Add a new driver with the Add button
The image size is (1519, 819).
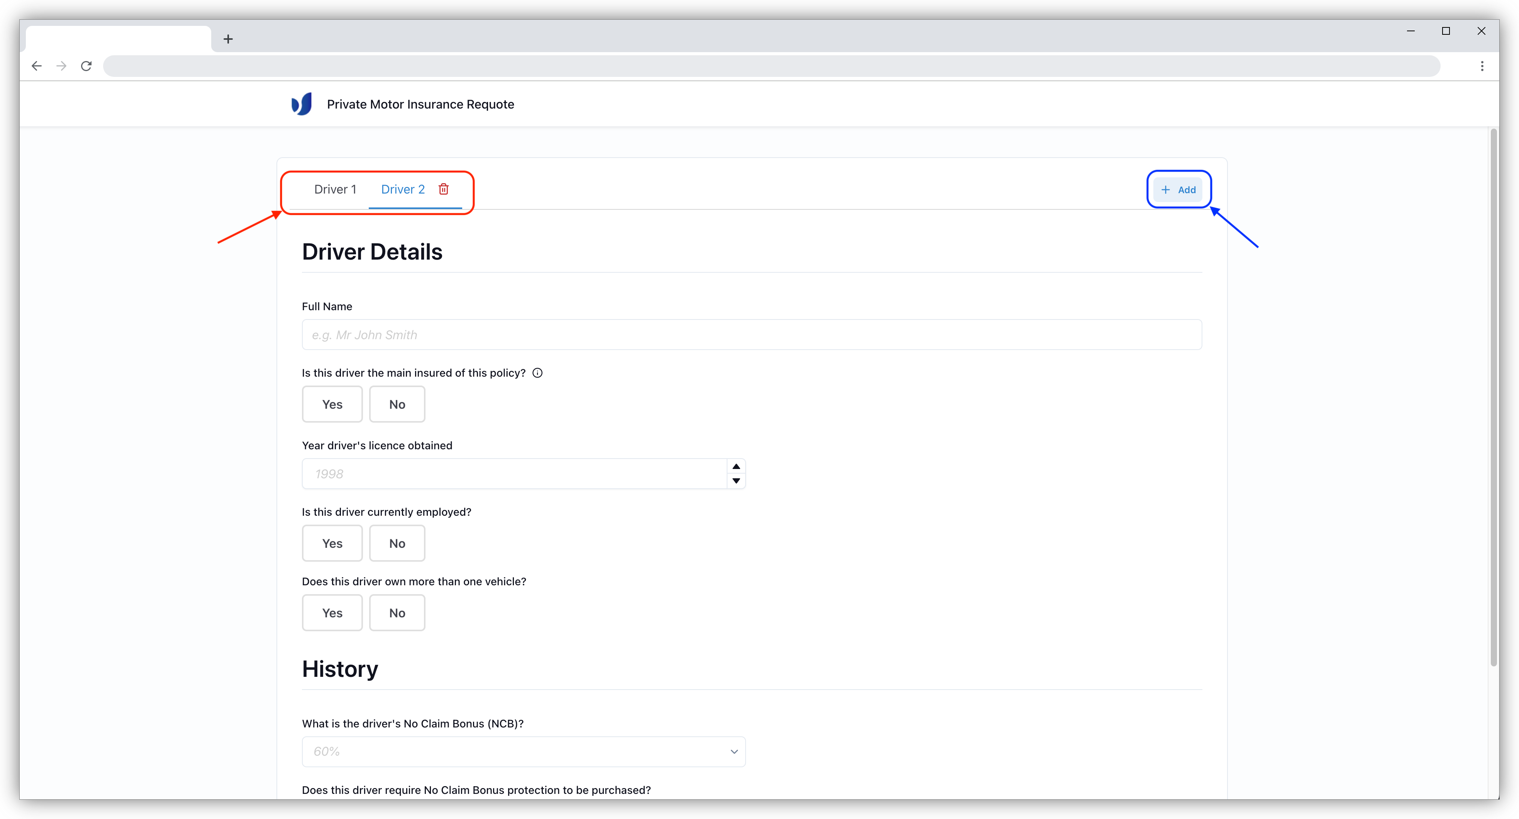(x=1178, y=189)
